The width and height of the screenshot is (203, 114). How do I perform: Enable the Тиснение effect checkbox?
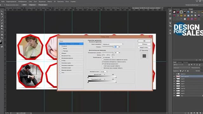(x=61, y=46)
